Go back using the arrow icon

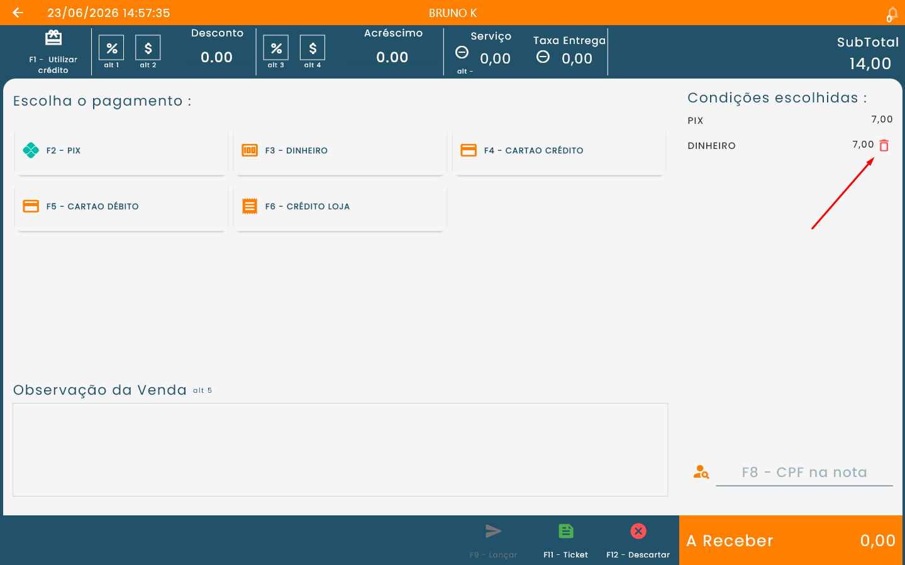pos(18,13)
